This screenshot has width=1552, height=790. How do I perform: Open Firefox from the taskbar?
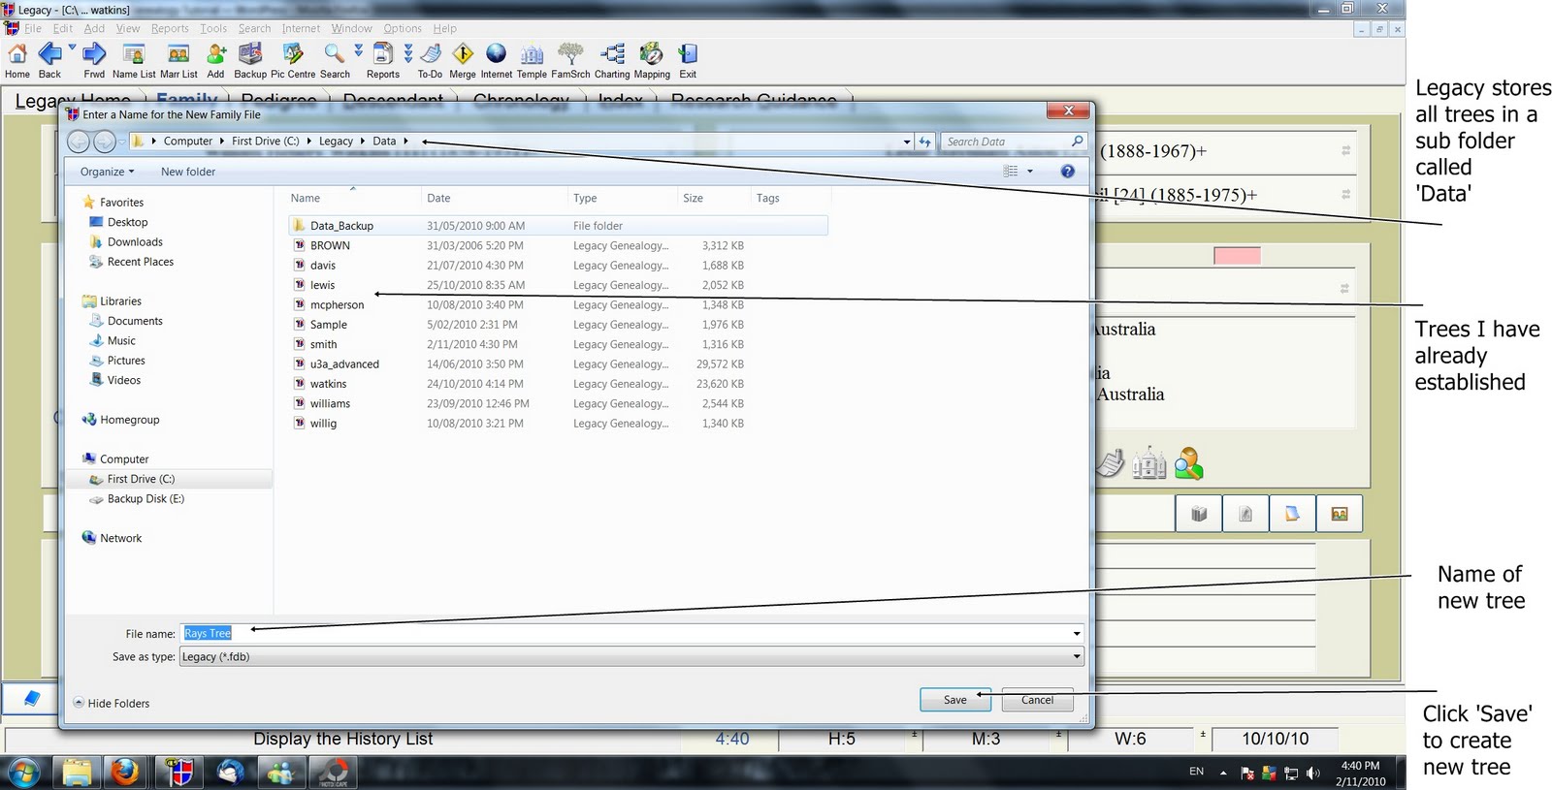click(x=124, y=773)
